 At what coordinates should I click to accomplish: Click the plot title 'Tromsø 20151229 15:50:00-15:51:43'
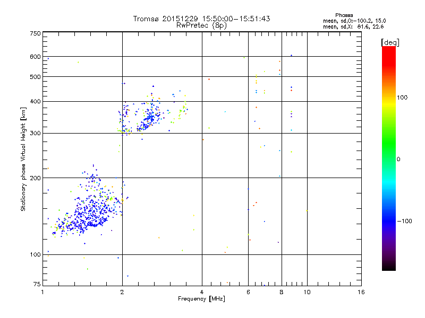click(201, 19)
